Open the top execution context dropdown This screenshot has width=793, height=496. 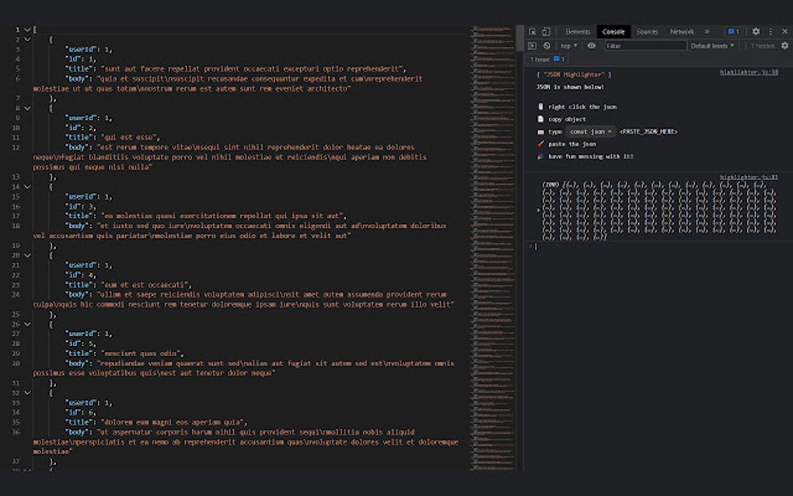click(x=567, y=45)
